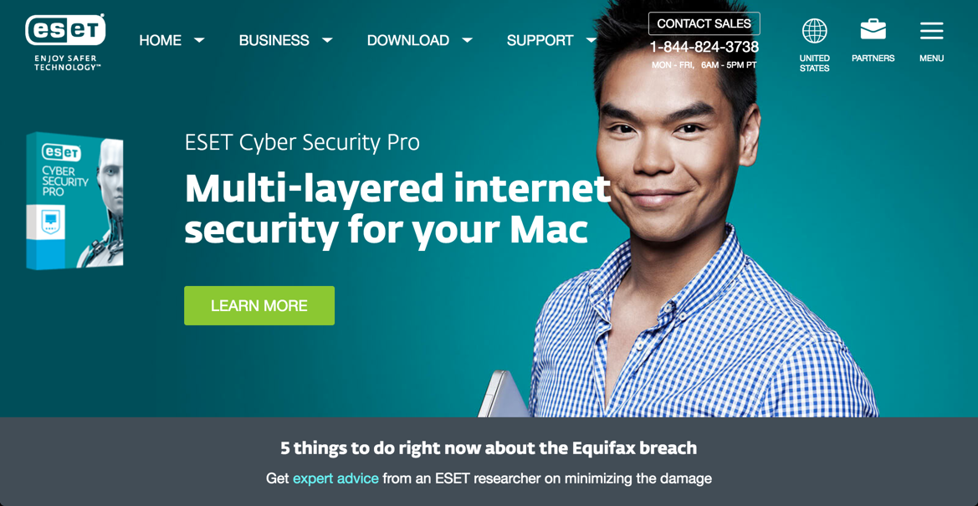Select the BUSINESS menu item
This screenshot has width=978, height=506.
[x=274, y=40]
